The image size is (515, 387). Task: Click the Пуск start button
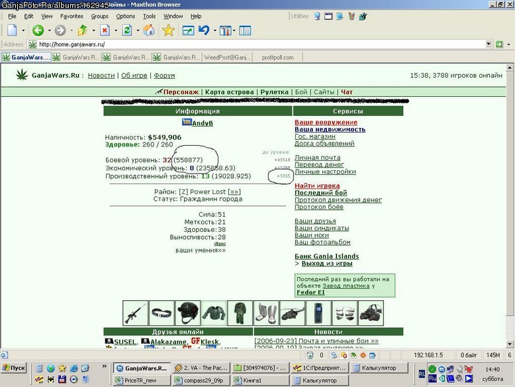point(14,368)
